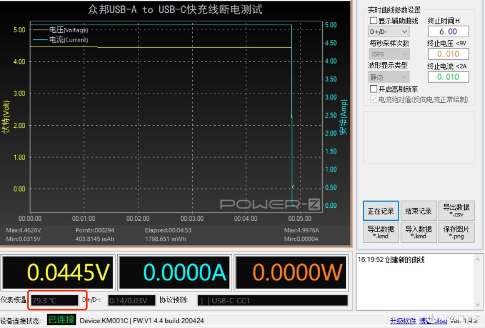
Task: Open the 升级软件 link
Action: click(403, 320)
